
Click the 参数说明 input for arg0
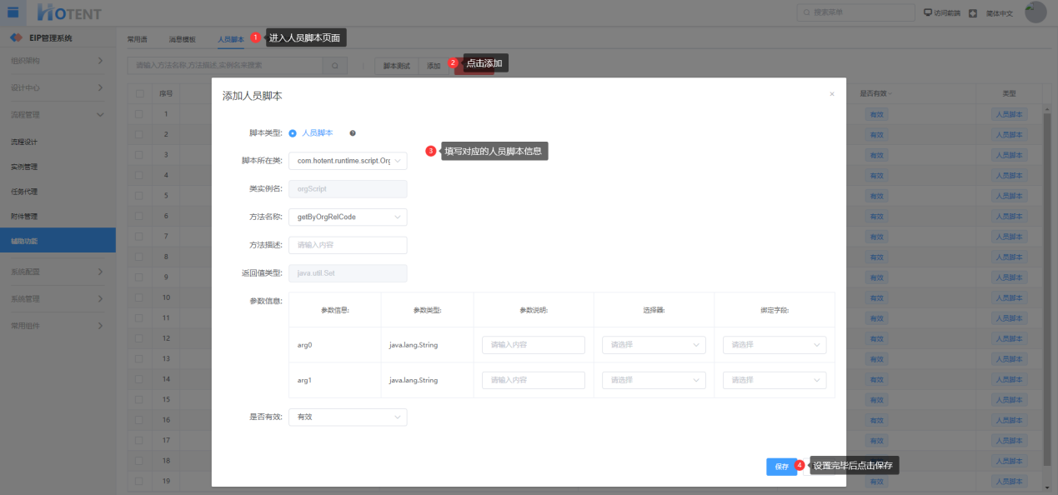click(534, 345)
